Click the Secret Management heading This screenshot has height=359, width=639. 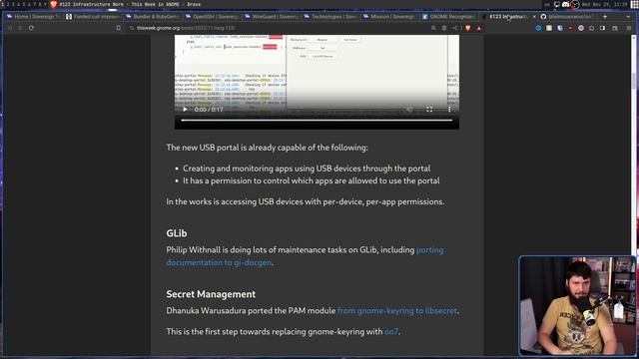[211, 294]
